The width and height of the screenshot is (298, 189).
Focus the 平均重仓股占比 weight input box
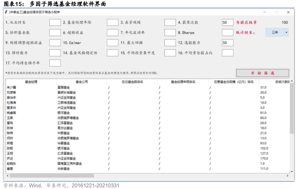(227, 53)
